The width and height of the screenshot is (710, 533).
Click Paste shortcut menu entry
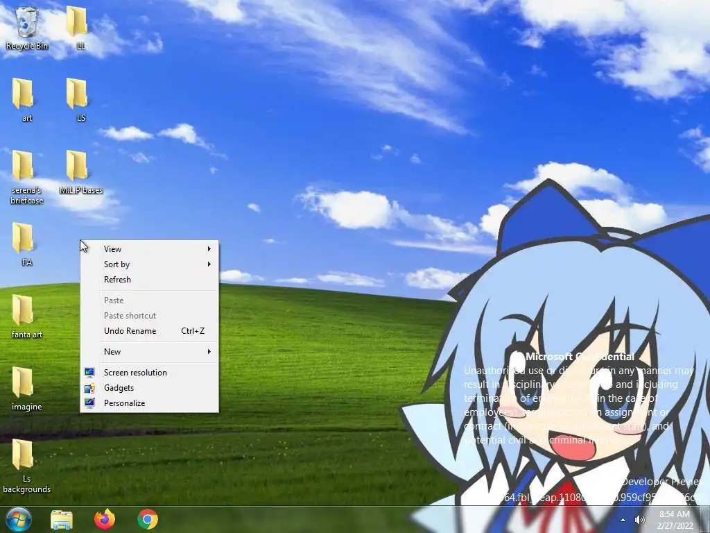150,316
